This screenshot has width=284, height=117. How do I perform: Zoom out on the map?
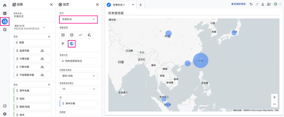point(274,104)
